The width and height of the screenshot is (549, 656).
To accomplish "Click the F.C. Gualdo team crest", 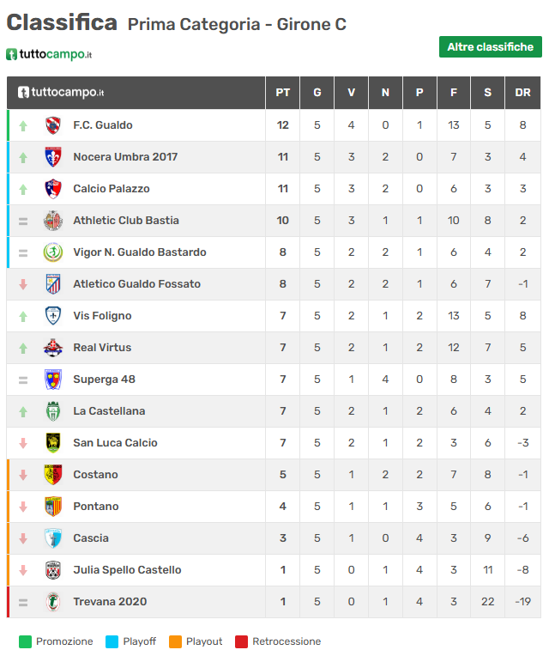I will [53, 125].
